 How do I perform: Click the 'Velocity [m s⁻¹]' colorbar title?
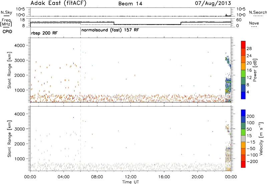coord(261,139)
